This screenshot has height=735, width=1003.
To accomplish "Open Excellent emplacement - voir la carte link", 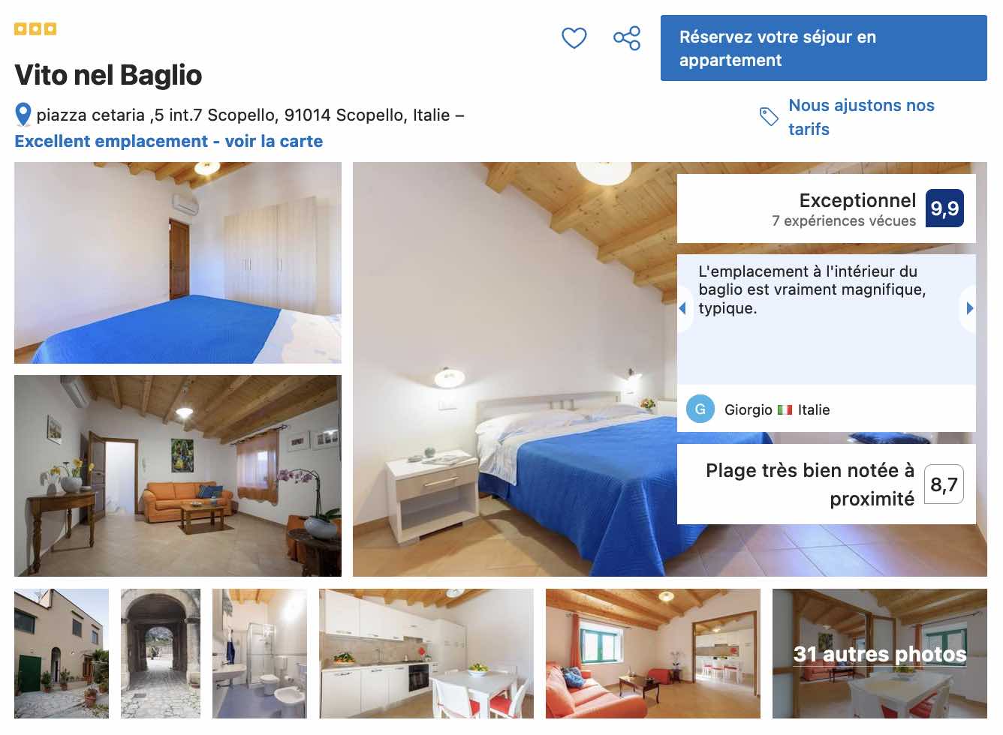I will 169,141.
